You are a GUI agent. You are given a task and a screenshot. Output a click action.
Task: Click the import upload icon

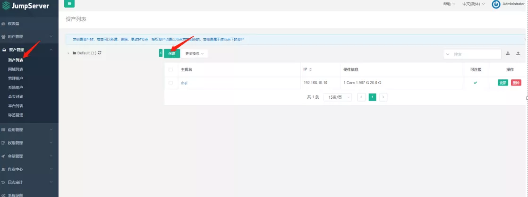coord(518,53)
